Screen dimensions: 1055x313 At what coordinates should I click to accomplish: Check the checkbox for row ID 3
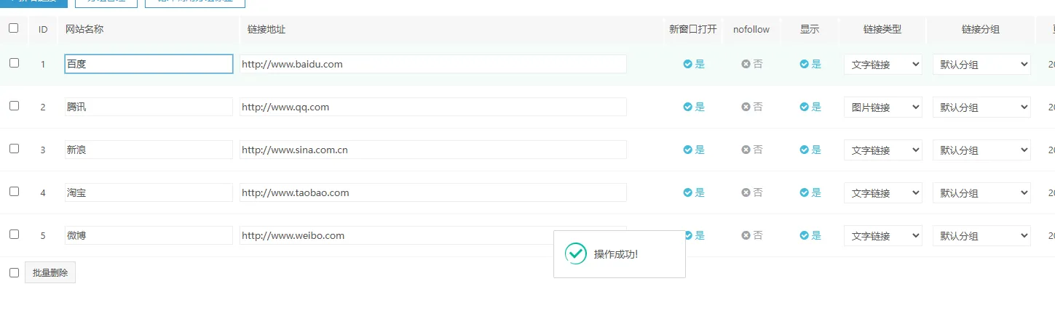pyautogui.click(x=14, y=148)
